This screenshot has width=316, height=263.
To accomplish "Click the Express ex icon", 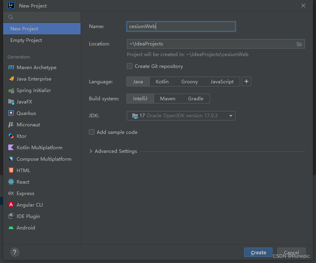I will (x=11, y=193).
